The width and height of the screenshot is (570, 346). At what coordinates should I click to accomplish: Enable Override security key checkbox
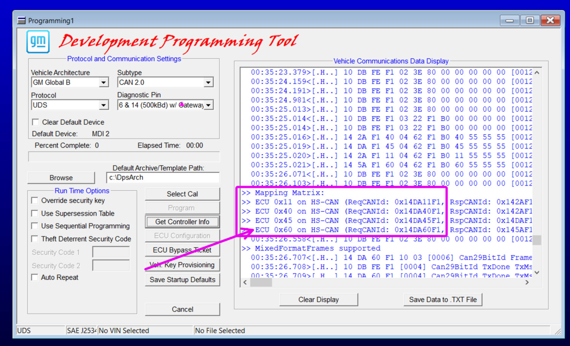35,200
